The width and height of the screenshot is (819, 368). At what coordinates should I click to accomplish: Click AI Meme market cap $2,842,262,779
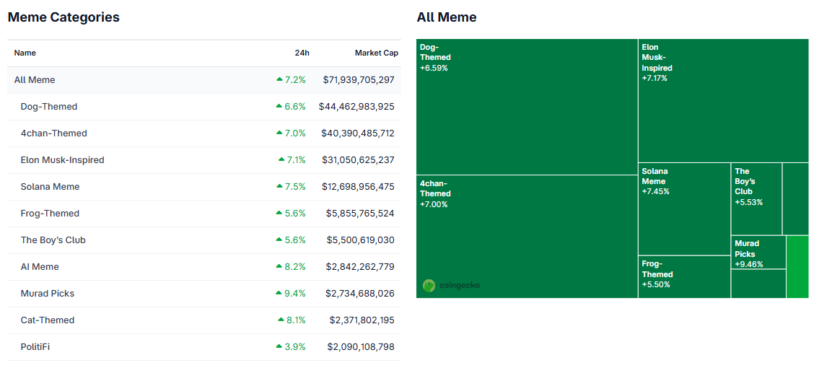pyautogui.click(x=360, y=267)
